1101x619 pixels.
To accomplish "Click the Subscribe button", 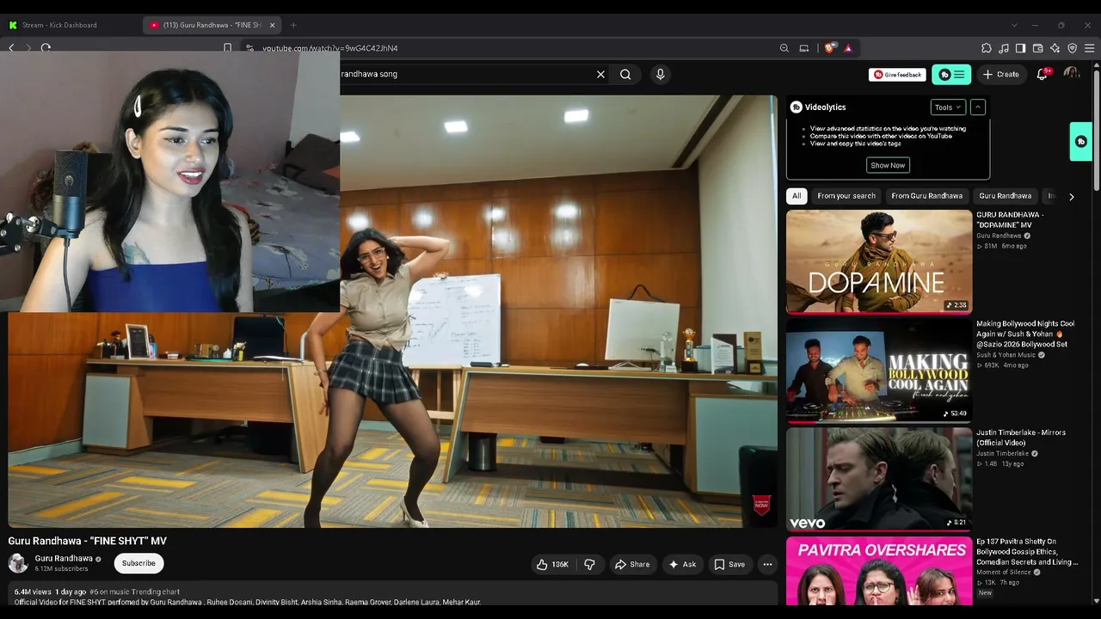I will coord(138,563).
